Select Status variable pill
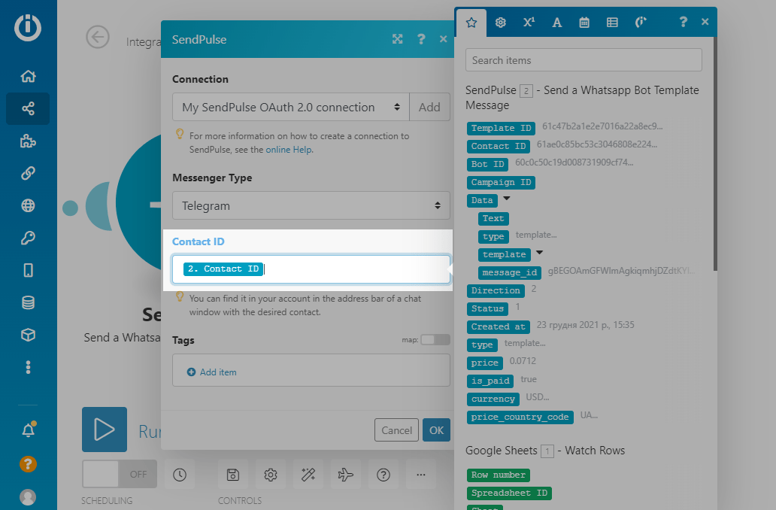Viewport: 776px width, 510px height. (x=487, y=308)
